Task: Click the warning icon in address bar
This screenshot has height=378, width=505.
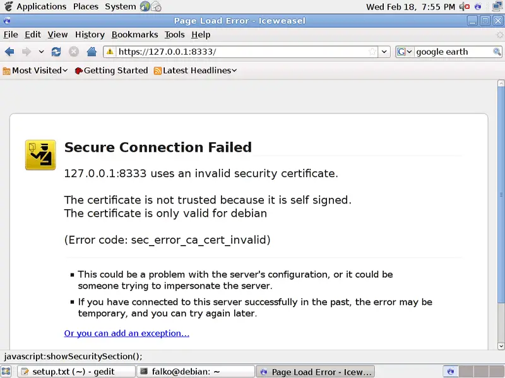Action: coord(110,52)
